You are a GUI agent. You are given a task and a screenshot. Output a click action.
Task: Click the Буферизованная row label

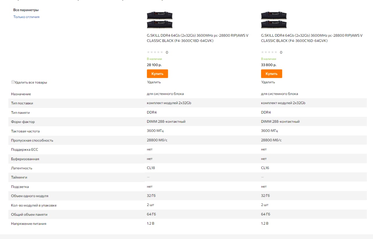(x=25, y=159)
